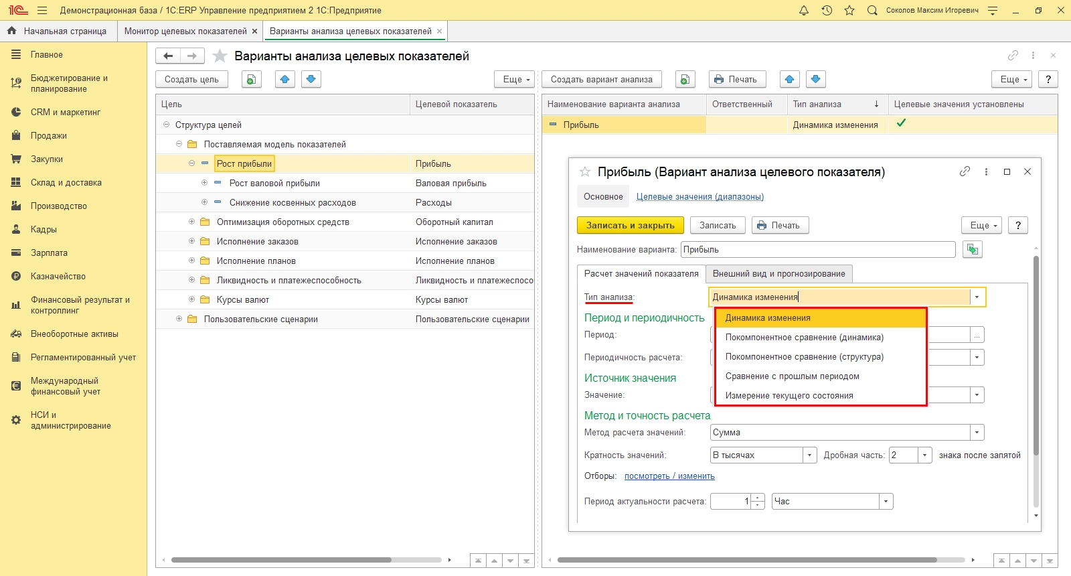
Task: Open Кратность значений dropdown arrow
Action: click(x=809, y=455)
